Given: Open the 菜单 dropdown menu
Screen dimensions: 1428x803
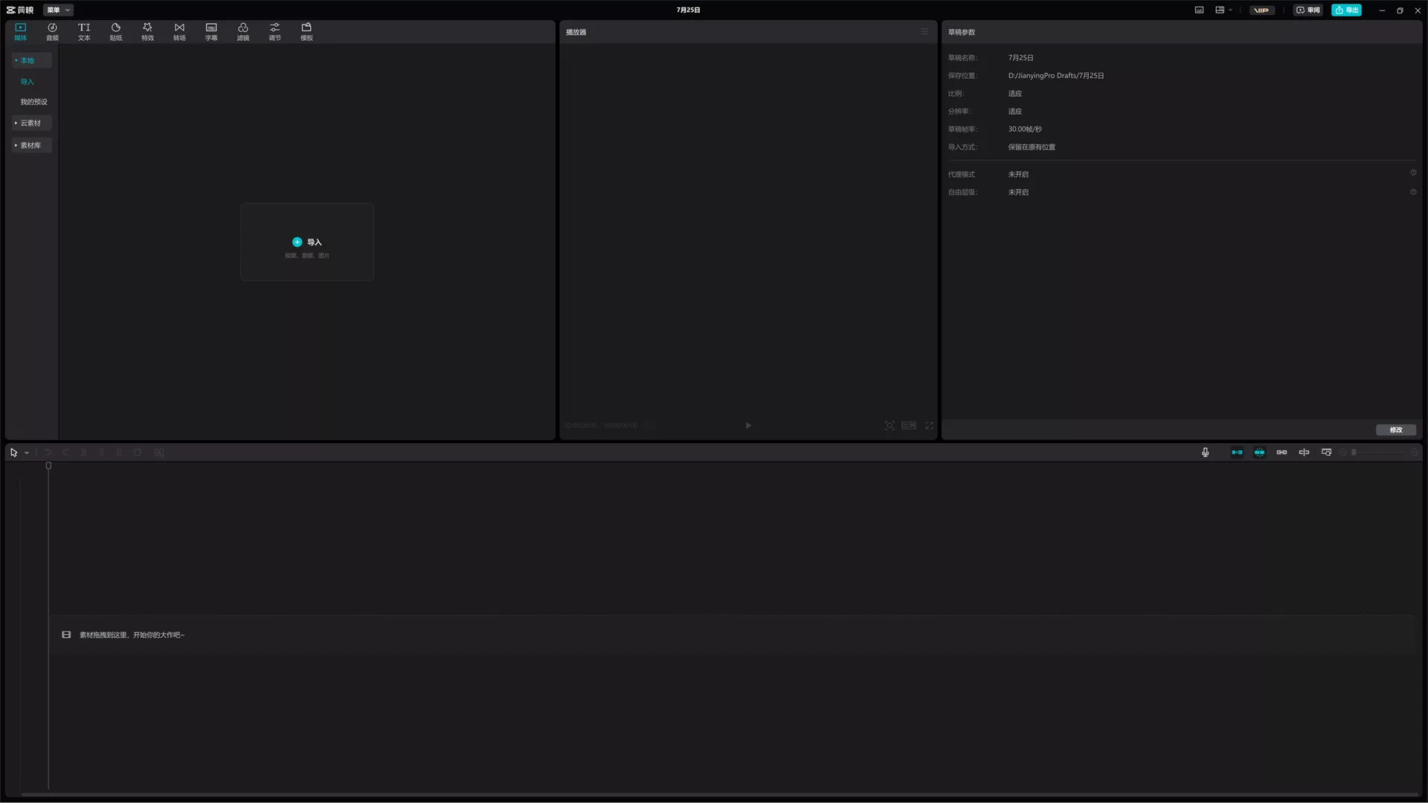Looking at the screenshot, I should 58,10.
